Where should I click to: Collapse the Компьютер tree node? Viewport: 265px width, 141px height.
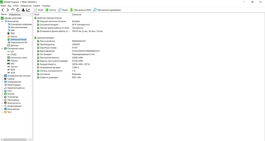tap(2, 21)
